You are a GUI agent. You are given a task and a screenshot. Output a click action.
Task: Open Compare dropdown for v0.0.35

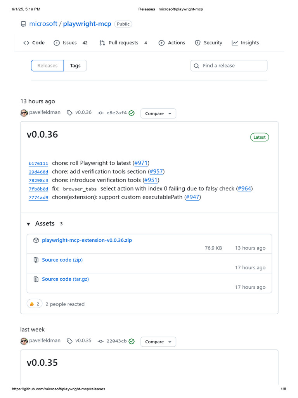click(158, 342)
